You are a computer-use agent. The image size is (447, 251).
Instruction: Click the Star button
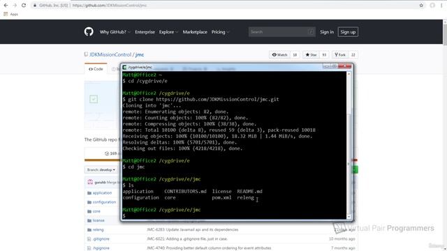pyautogui.click(x=311, y=54)
